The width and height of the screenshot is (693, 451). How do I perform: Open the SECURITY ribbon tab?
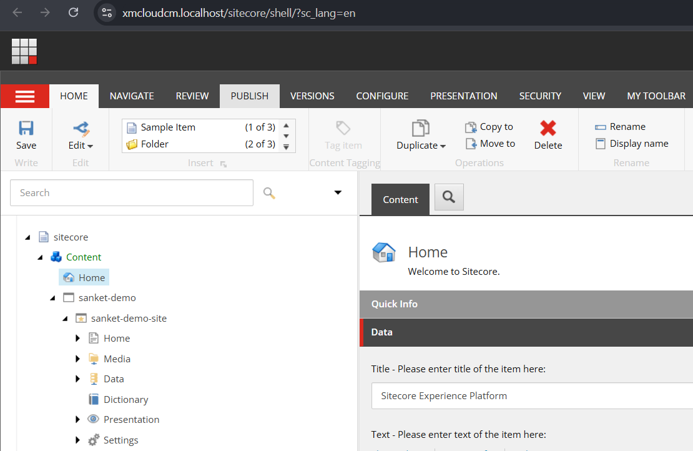(540, 96)
